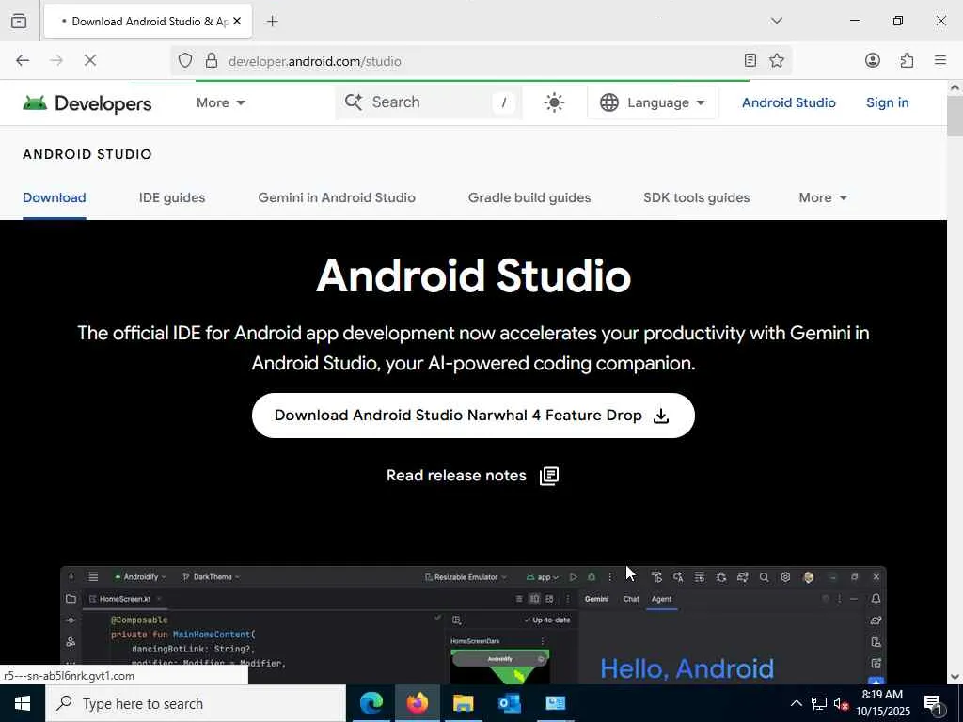Expand the top More navigation menu

pyautogui.click(x=220, y=102)
